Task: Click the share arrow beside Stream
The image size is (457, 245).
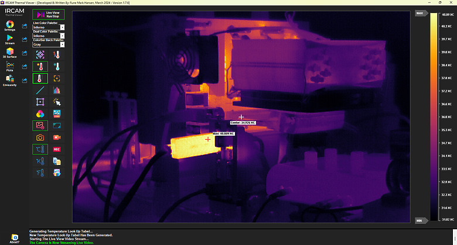Action: point(25,39)
